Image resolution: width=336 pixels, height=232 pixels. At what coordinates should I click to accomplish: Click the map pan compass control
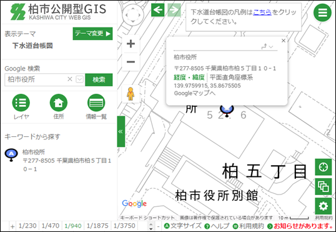(133, 16)
